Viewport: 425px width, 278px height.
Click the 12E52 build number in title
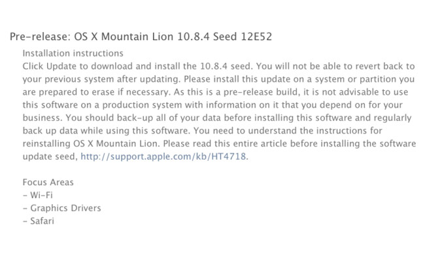255,37
